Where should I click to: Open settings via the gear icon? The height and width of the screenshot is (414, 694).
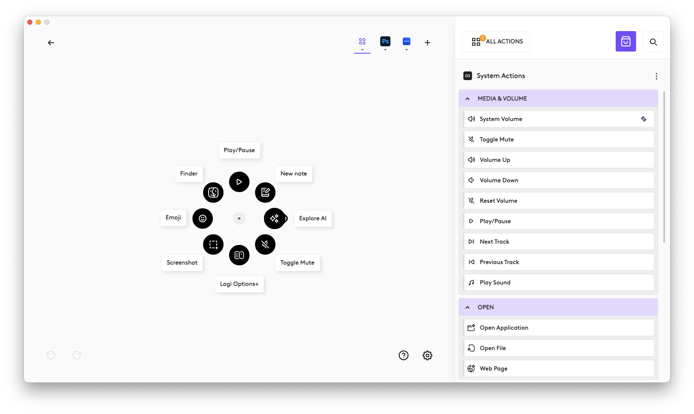(x=427, y=355)
